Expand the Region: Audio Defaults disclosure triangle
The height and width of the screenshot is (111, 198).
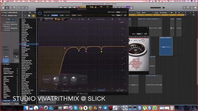tap(2, 12)
